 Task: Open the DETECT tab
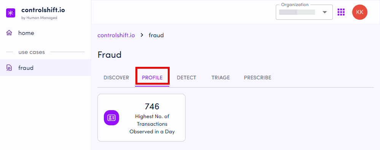click(186, 78)
